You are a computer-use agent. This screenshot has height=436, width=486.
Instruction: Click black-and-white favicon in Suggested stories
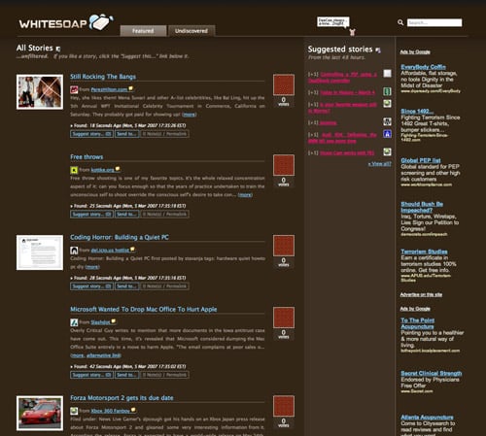(387, 121)
